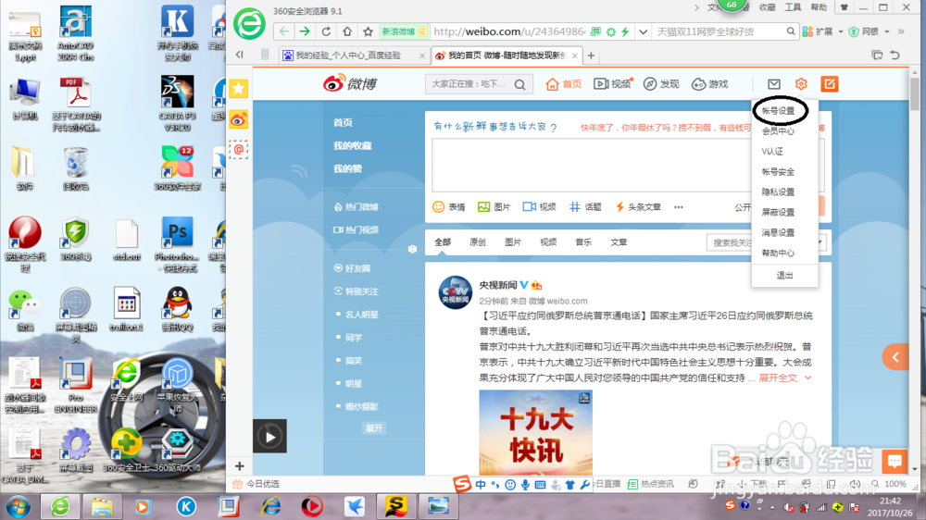Open 我的赞 in left sidebar
This screenshot has width=926, height=520.
pyautogui.click(x=347, y=168)
